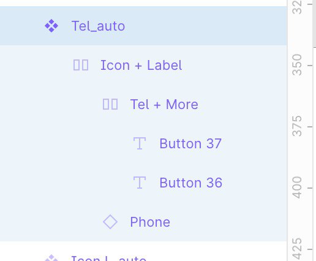
Task: Click the 425 mark on vertical ruler
Action: click(x=296, y=249)
